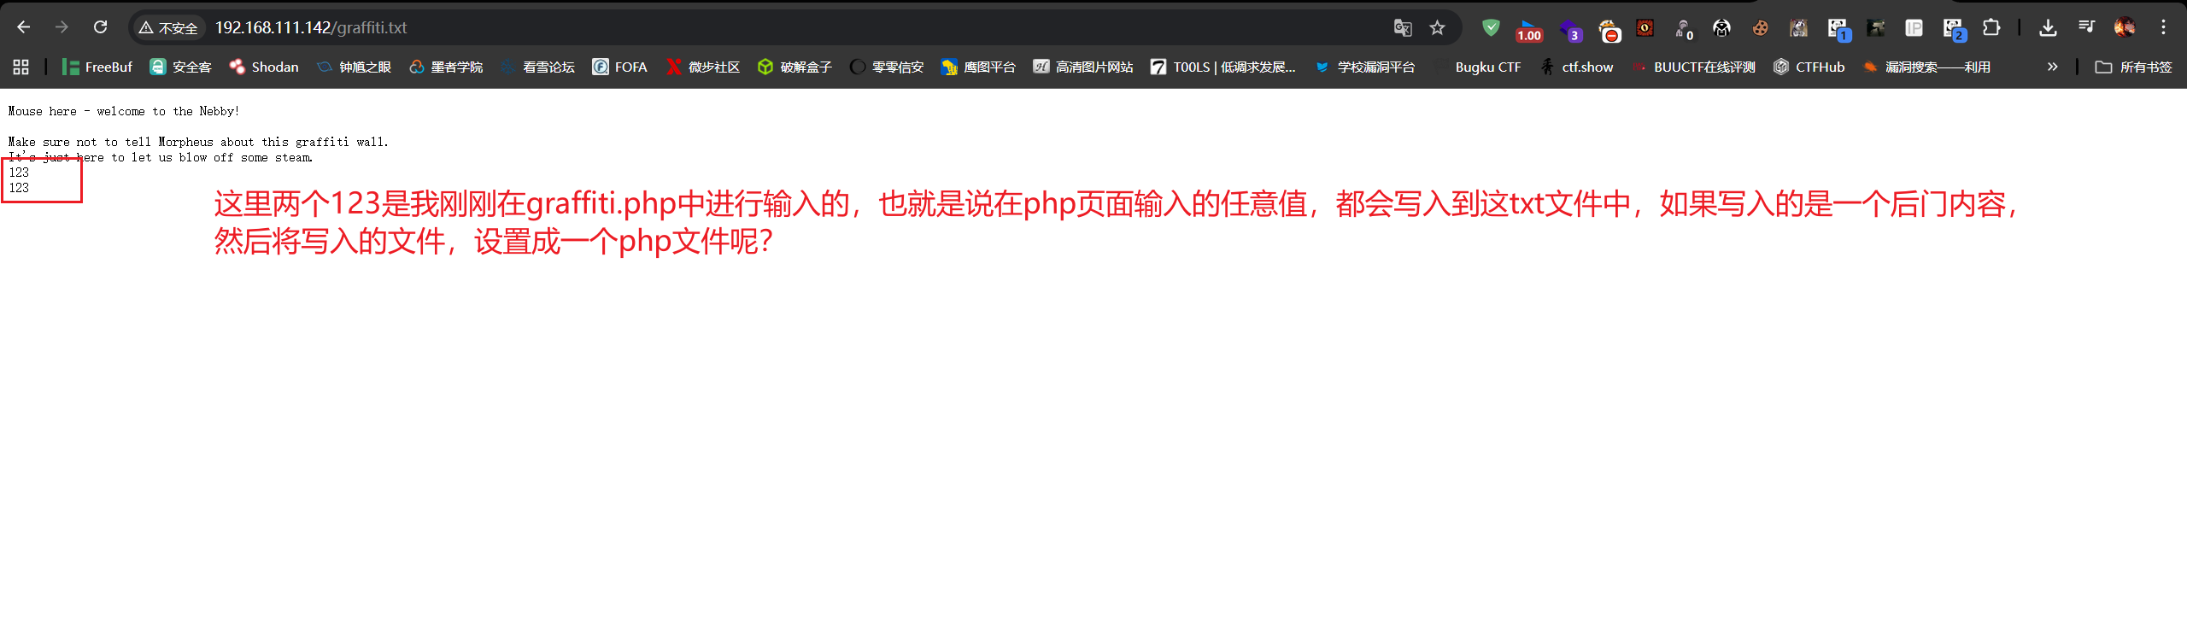Open the ctf.show bookmark
Viewport: 2187px width, 638px height.
point(1577,67)
